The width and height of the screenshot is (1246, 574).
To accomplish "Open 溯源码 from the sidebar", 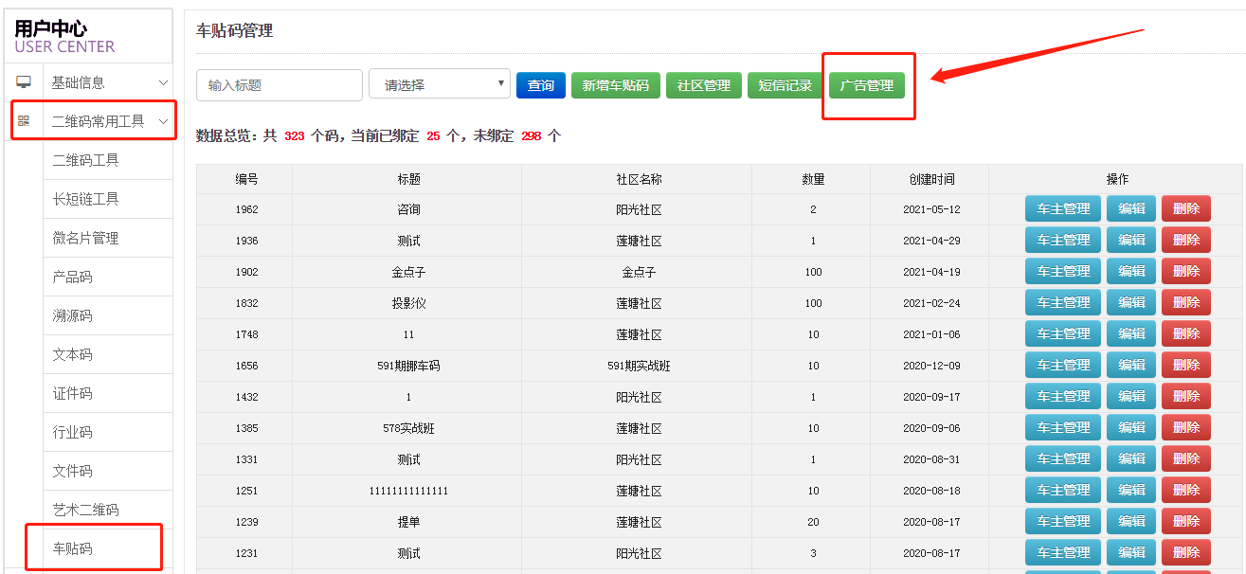I will 73,315.
